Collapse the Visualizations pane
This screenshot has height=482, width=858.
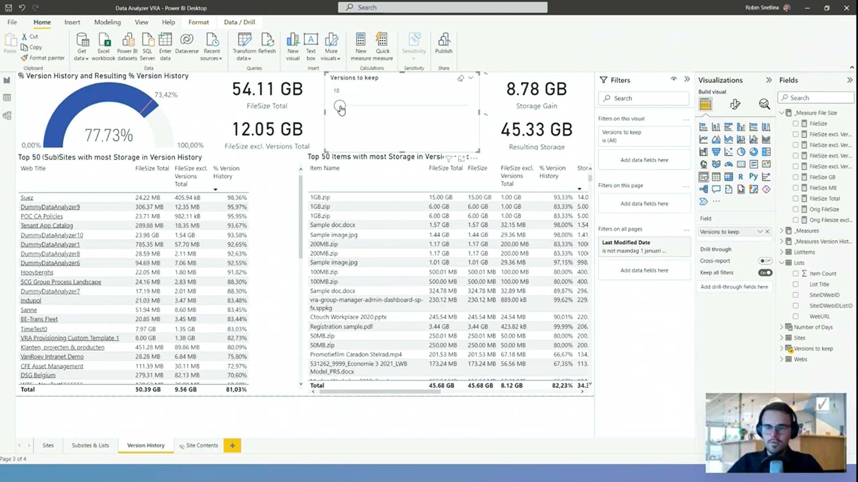coord(769,80)
